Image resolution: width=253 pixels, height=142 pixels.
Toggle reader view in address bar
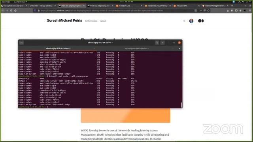[196, 11]
